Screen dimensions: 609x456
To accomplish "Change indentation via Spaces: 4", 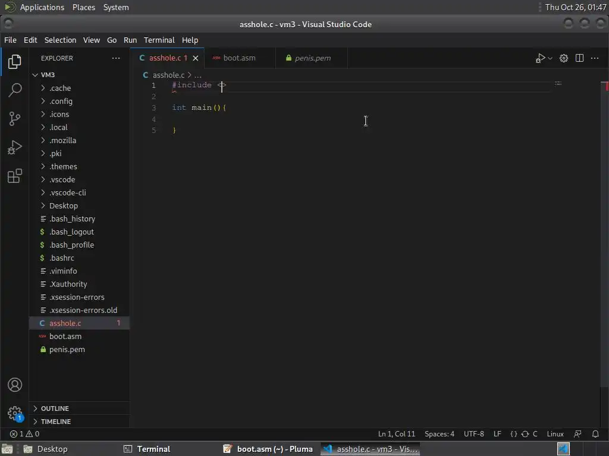I will (440, 434).
